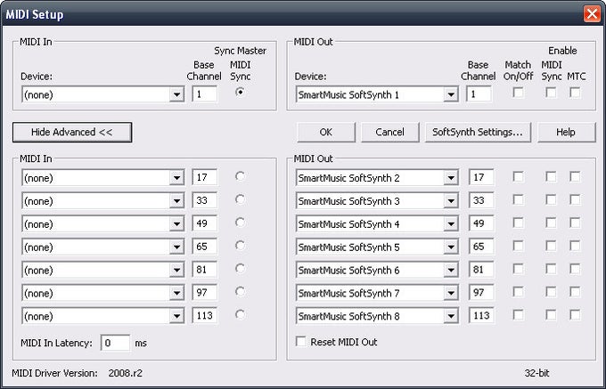
Task: Open SoftSynth Settings dialog
Action: pos(478,133)
